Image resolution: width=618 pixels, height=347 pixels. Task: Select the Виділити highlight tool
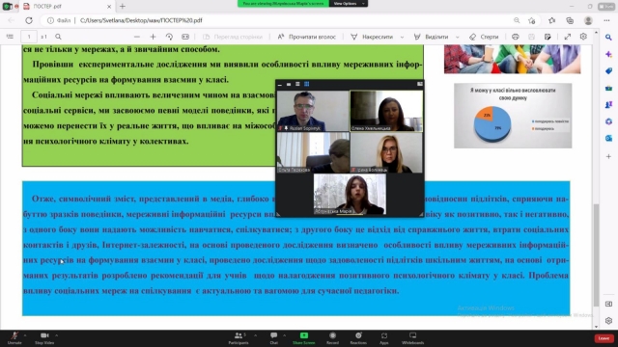[432, 37]
